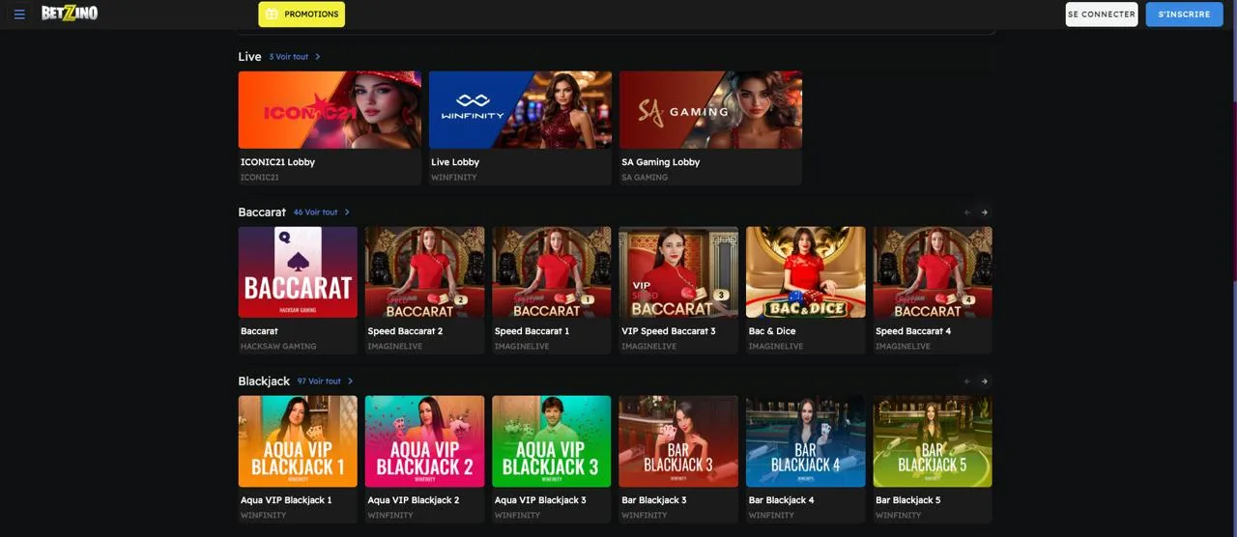The width and height of the screenshot is (1237, 537).
Task: Click the Betzino logo
Action: pyautogui.click(x=70, y=14)
